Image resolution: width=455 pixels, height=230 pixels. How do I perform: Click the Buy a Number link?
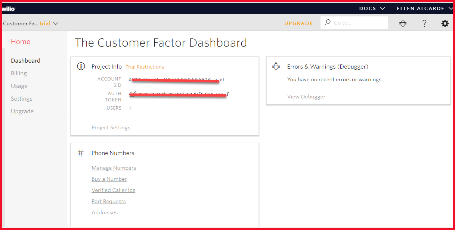pyautogui.click(x=109, y=179)
